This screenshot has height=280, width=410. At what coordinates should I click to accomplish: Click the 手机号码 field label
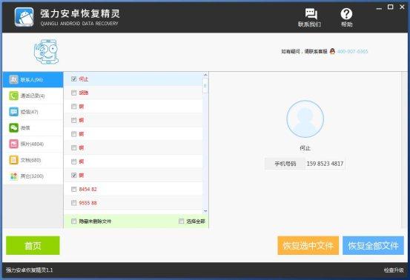tap(285, 164)
